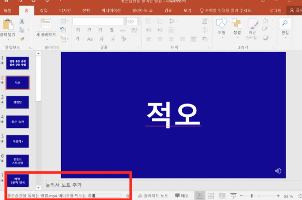
Task: Click the Reset slide icon
Action: 63,29
